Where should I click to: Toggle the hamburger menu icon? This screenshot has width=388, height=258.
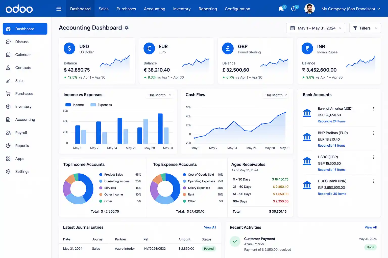[59, 9]
